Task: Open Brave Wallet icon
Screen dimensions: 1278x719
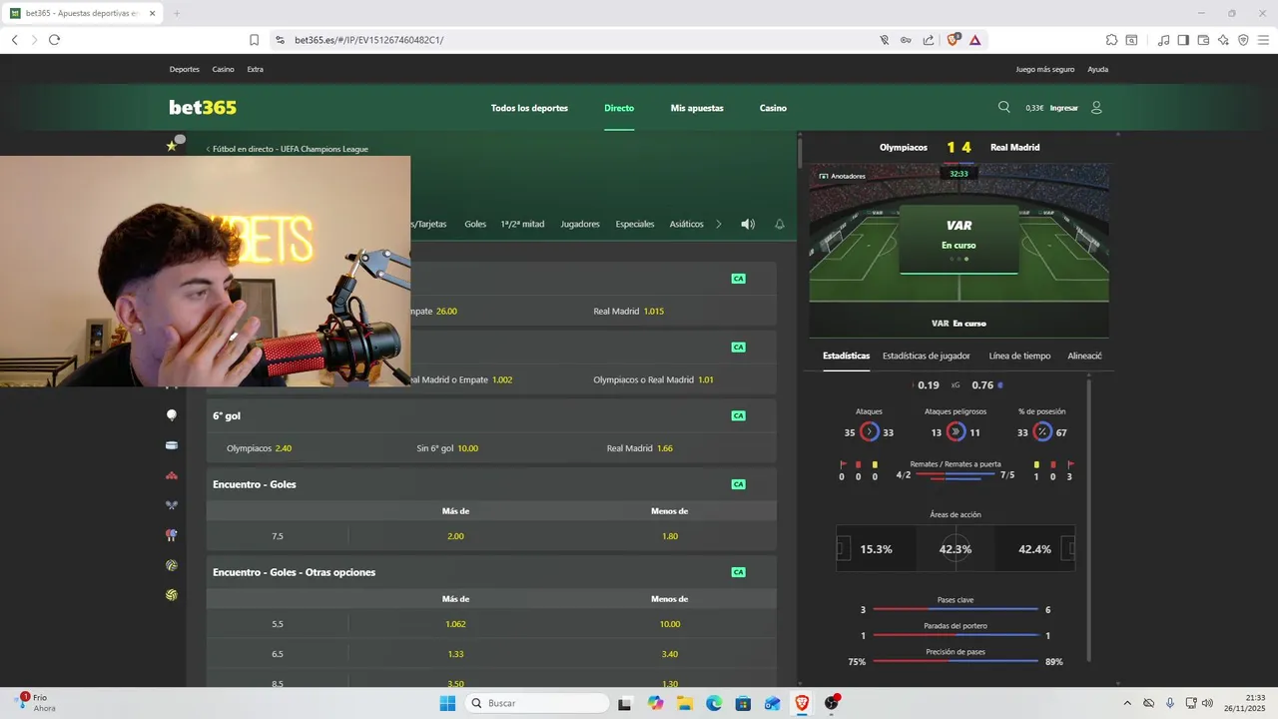Action: click(1203, 40)
